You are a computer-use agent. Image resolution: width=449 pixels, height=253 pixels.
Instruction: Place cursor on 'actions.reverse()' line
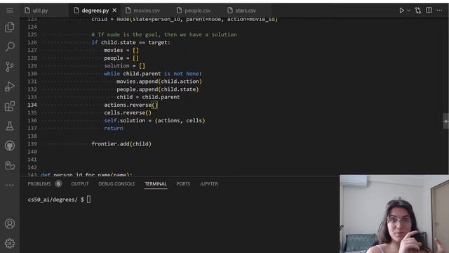pyautogui.click(x=131, y=105)
